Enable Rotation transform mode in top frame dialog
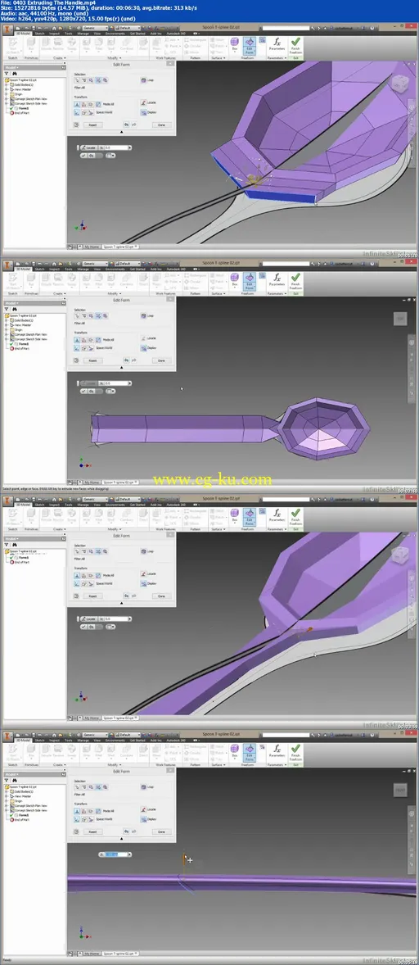 [x=91, y=104]
